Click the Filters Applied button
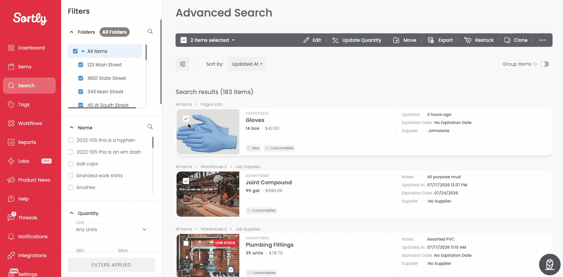563x277 pixels. [x=111, y=265]
